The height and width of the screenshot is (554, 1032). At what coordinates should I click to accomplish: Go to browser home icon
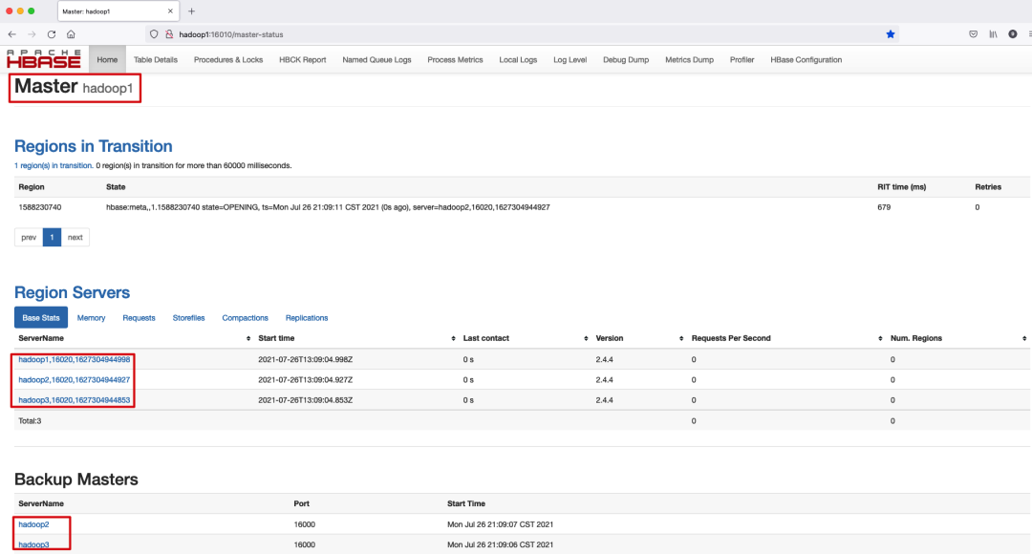point(71,34)
